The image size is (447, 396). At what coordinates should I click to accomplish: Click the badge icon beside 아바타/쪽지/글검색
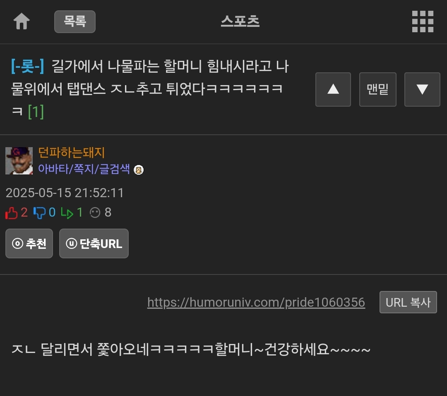tap(139, 170)
